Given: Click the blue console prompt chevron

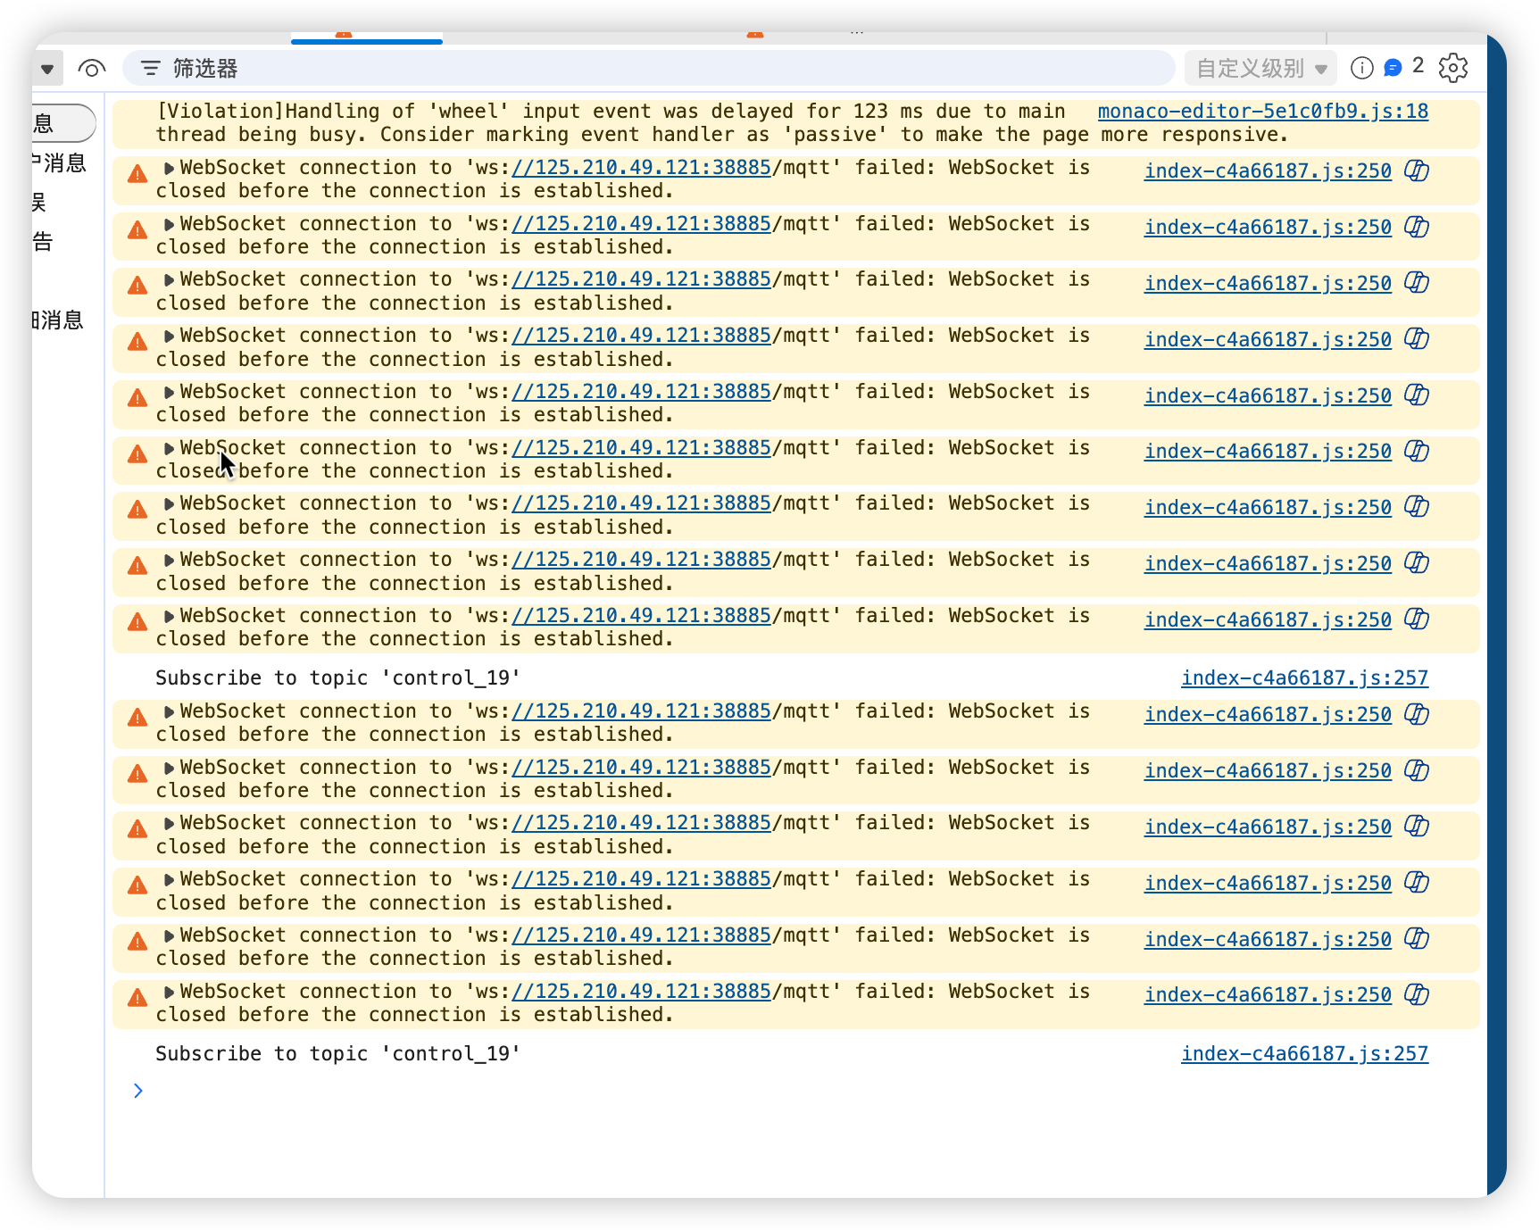Looking at the screenshot, I should coord(138,1091).
